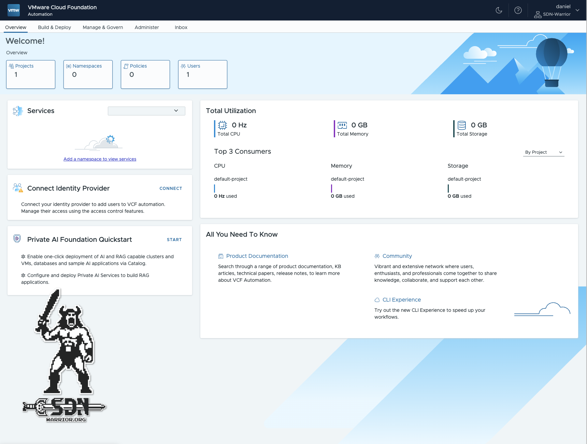Open the Add a namespace link
This screenshot has height=444, width=587.
(x=99, y=159)
